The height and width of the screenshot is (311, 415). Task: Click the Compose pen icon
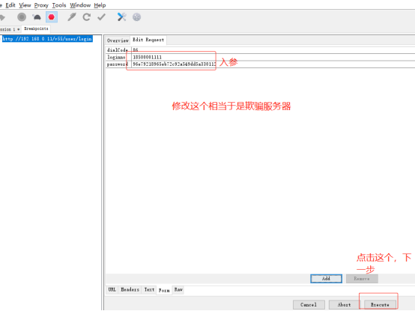pos(72,17)
